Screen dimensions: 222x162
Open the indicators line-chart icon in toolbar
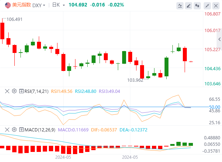[x=180, y=5]
